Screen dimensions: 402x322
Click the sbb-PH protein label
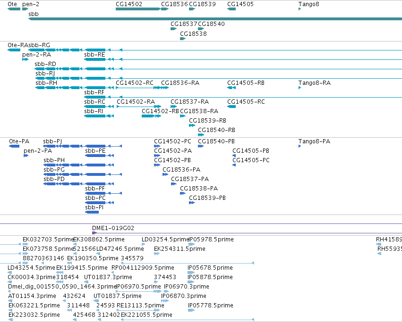point(54,160)
